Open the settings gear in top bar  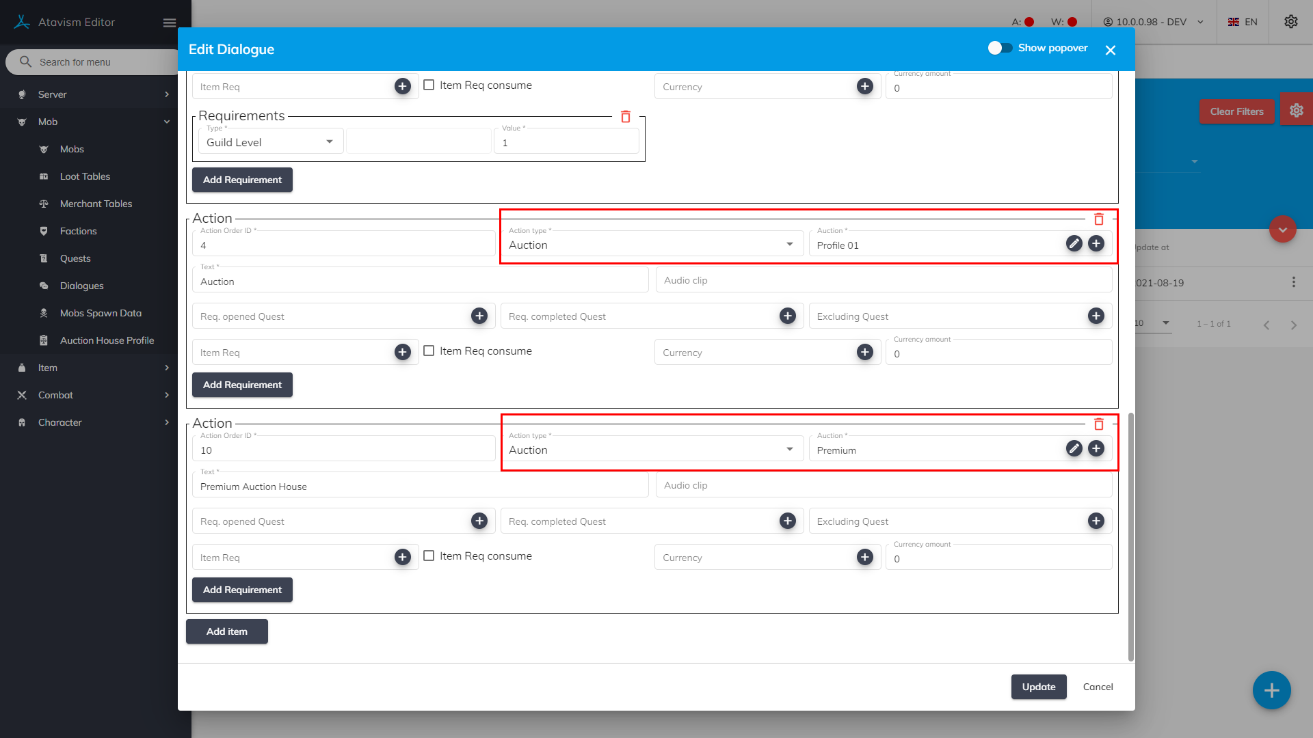point(1290,22)
